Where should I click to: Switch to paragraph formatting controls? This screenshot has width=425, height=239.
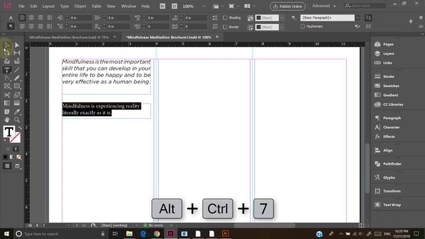[11, 27]
